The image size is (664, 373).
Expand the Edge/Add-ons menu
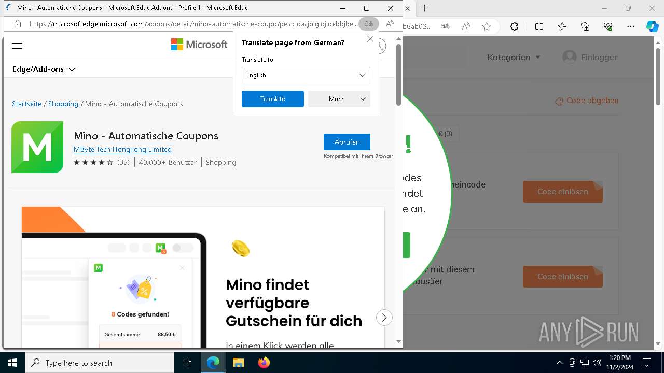point(44,69)
